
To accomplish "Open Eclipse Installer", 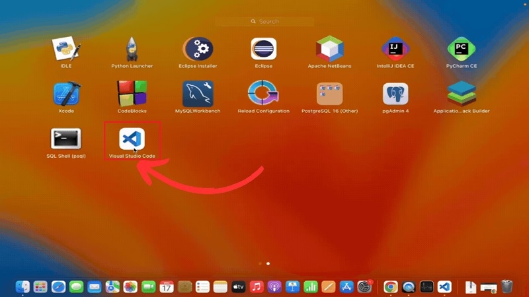I will click(198, 49).
